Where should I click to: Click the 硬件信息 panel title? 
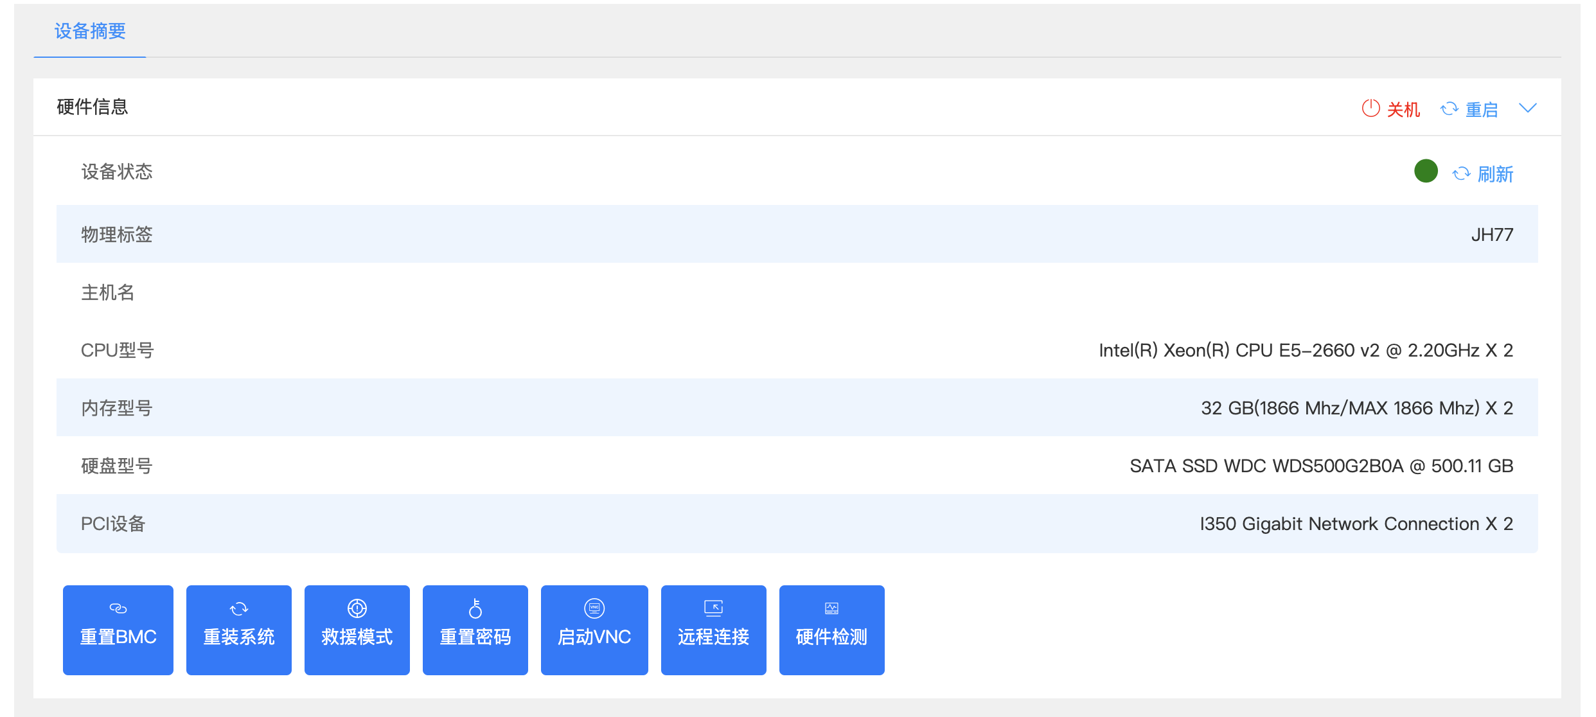pos(93,107)
